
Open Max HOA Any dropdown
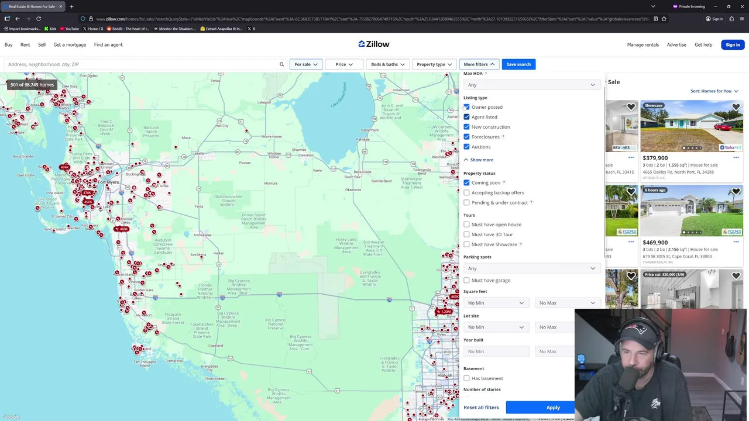[531, 85]
